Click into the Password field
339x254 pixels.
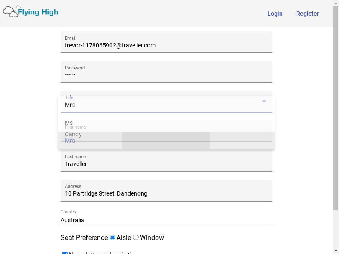tap(166, 75)
